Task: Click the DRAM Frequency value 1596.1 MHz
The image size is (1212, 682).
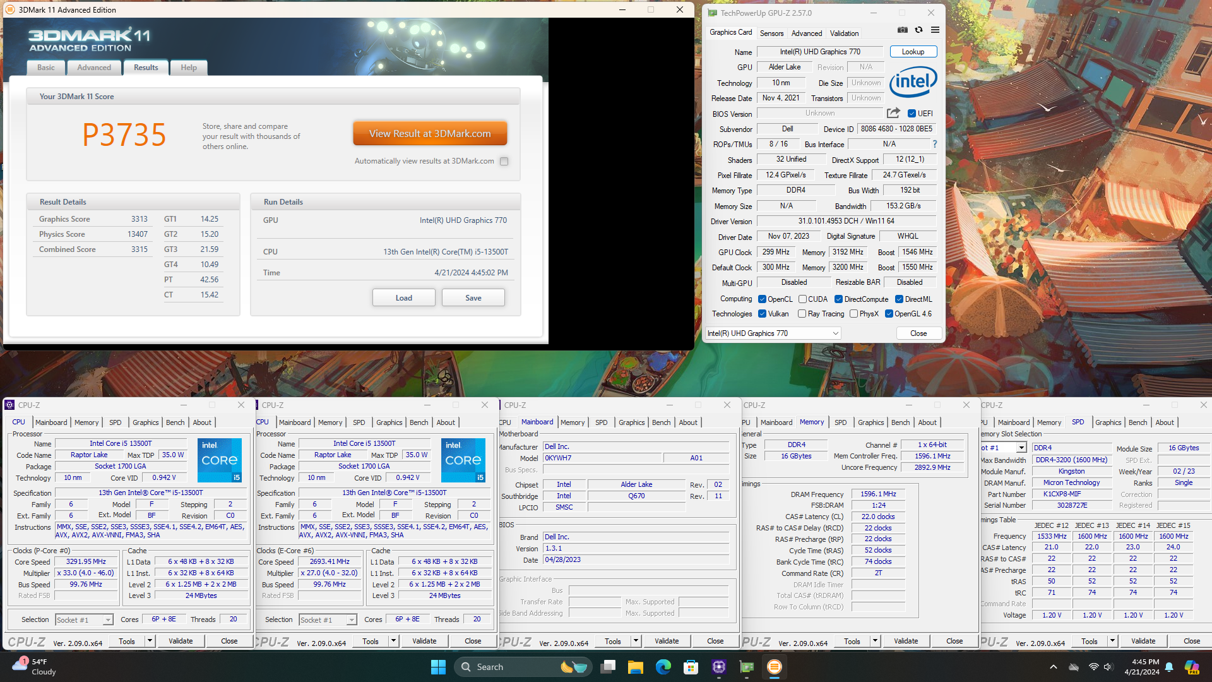Action: (878, 494)
